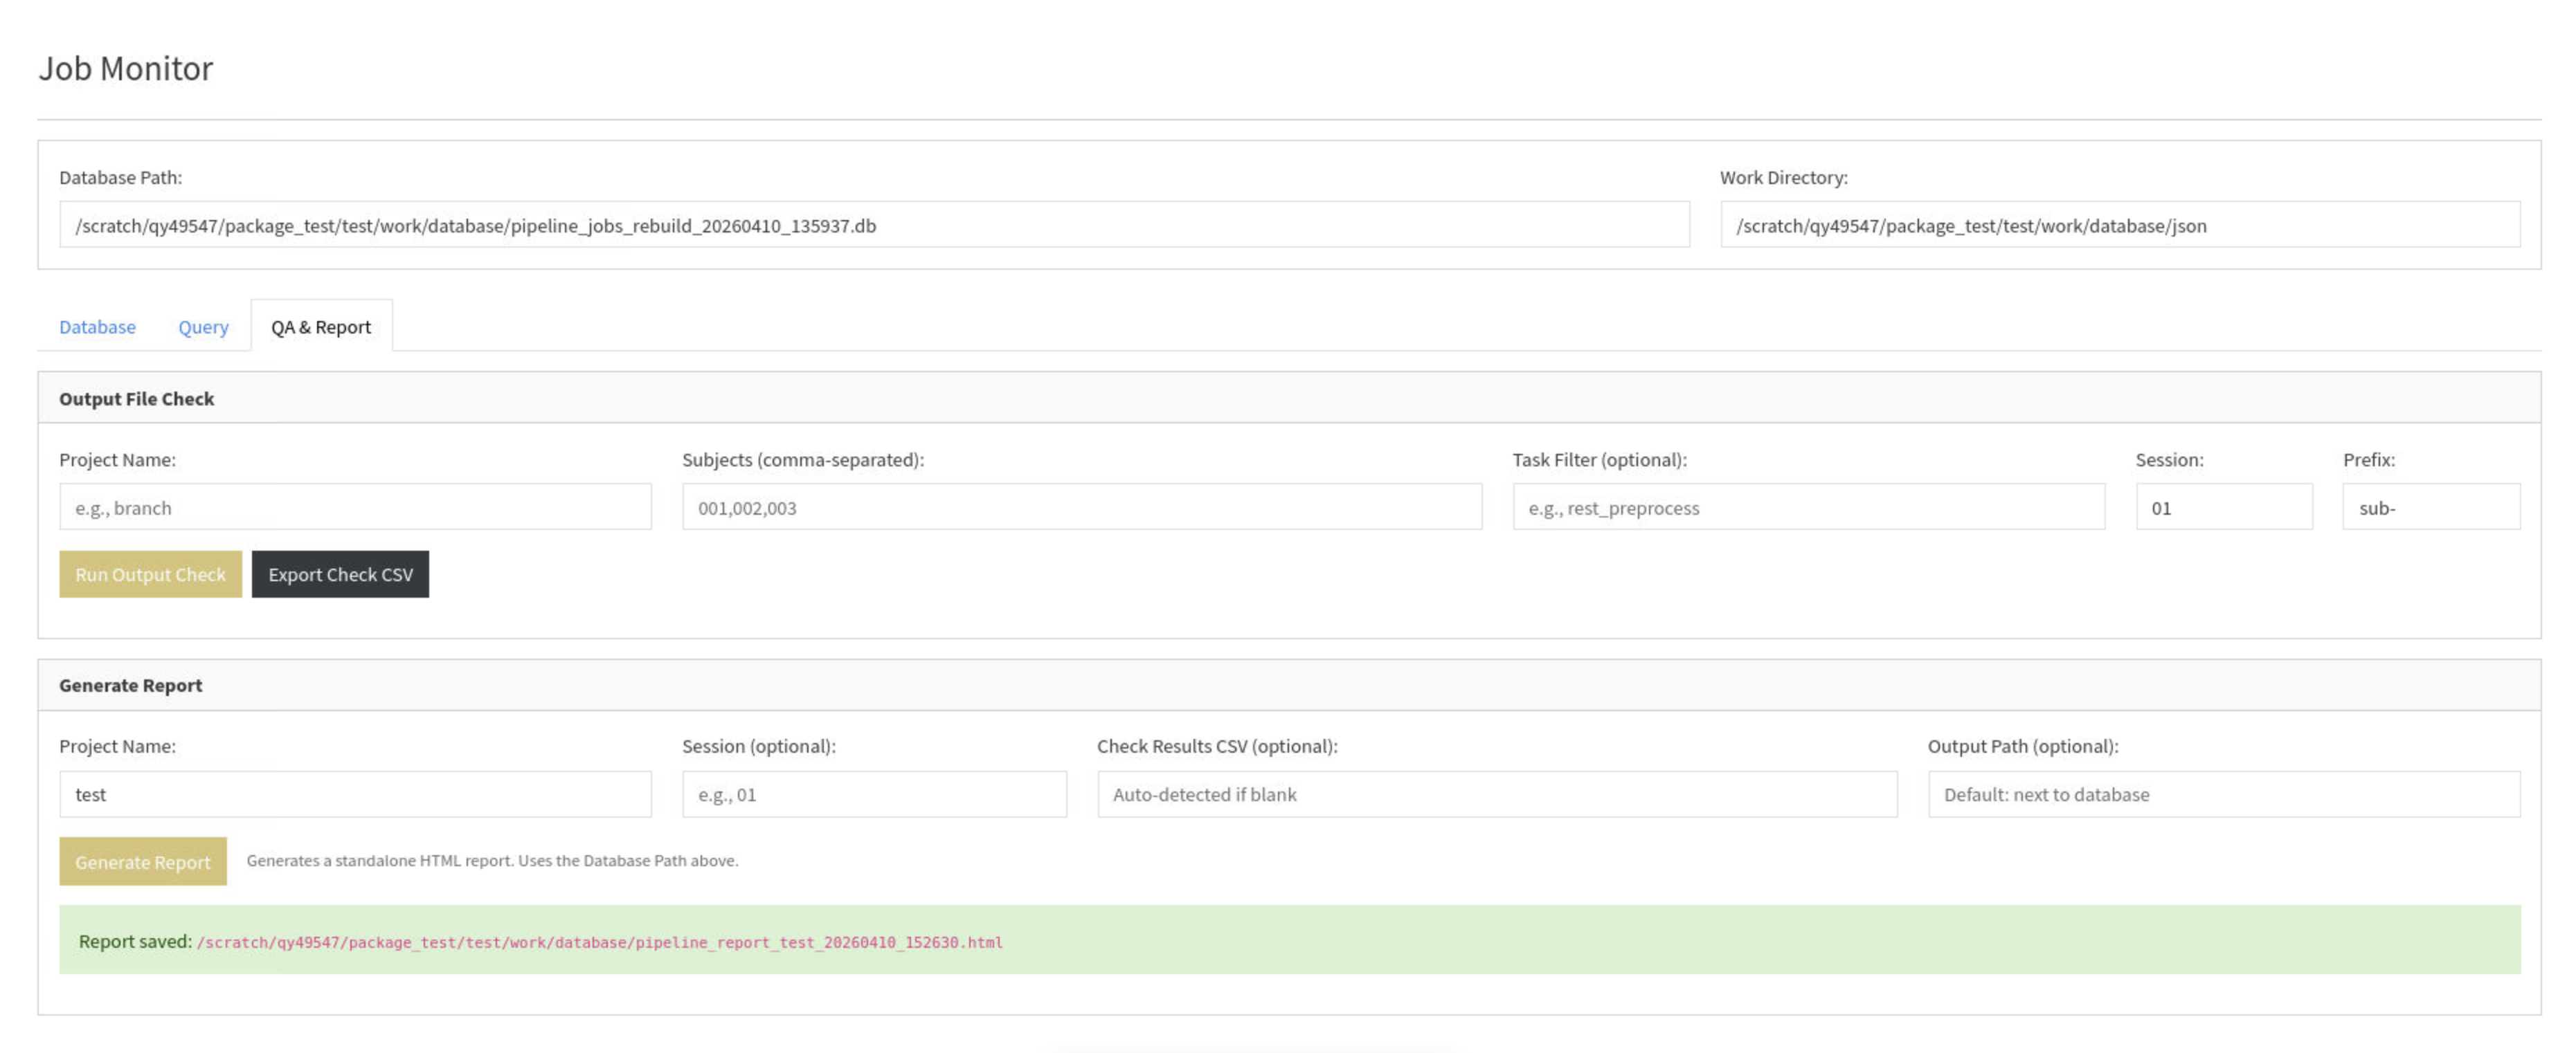Click the Output File Check panel header

pyautogui.click(x=1289, y=398)
